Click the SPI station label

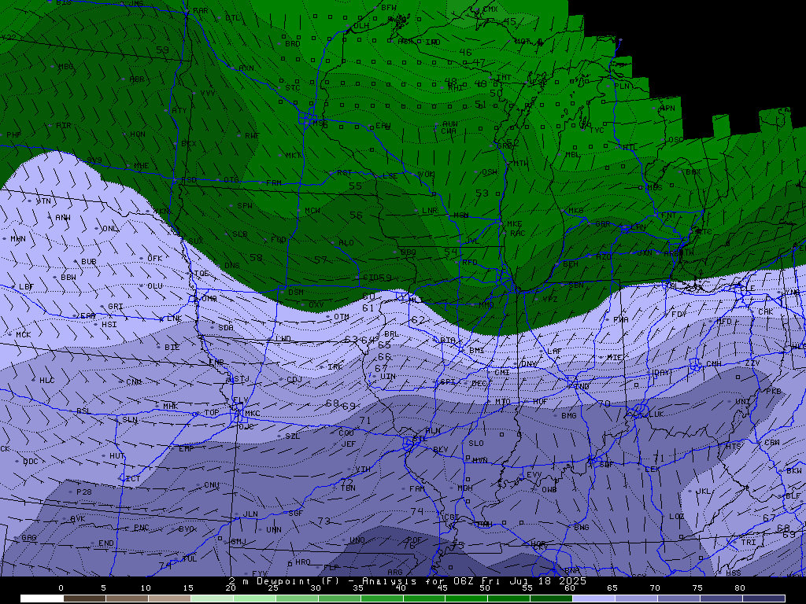coord(447,382)
